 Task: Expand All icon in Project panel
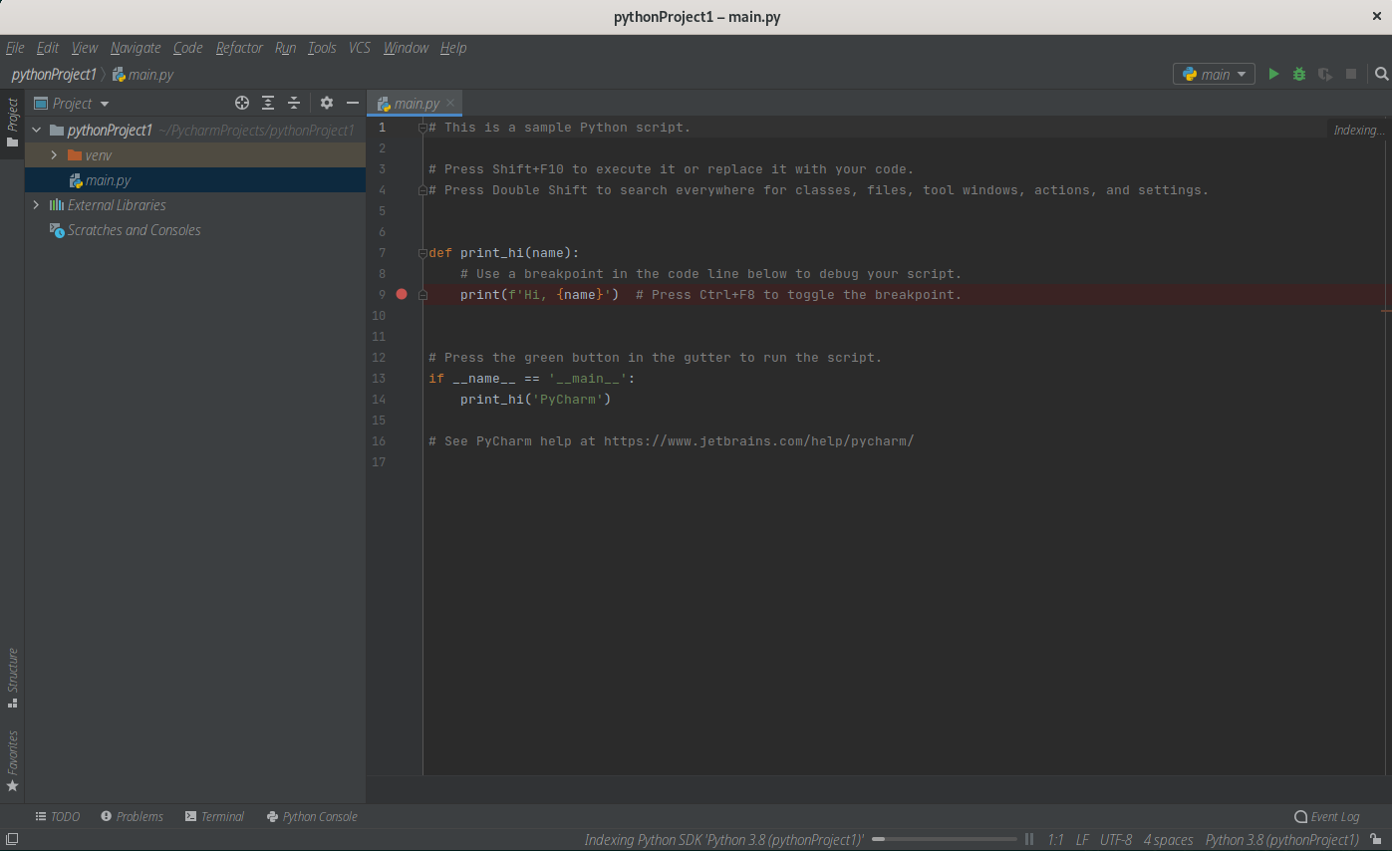(x=268, y=103)
